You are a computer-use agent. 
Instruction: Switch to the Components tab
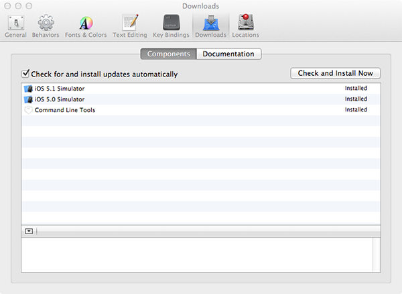(x=169, y=54)
